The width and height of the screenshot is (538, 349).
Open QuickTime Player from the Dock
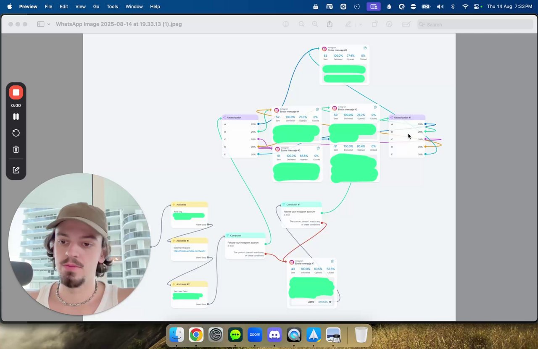[x=294, y=335]
